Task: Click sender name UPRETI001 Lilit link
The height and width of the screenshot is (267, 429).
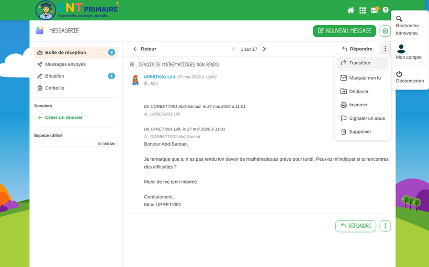Action: [x=160, y=77]
